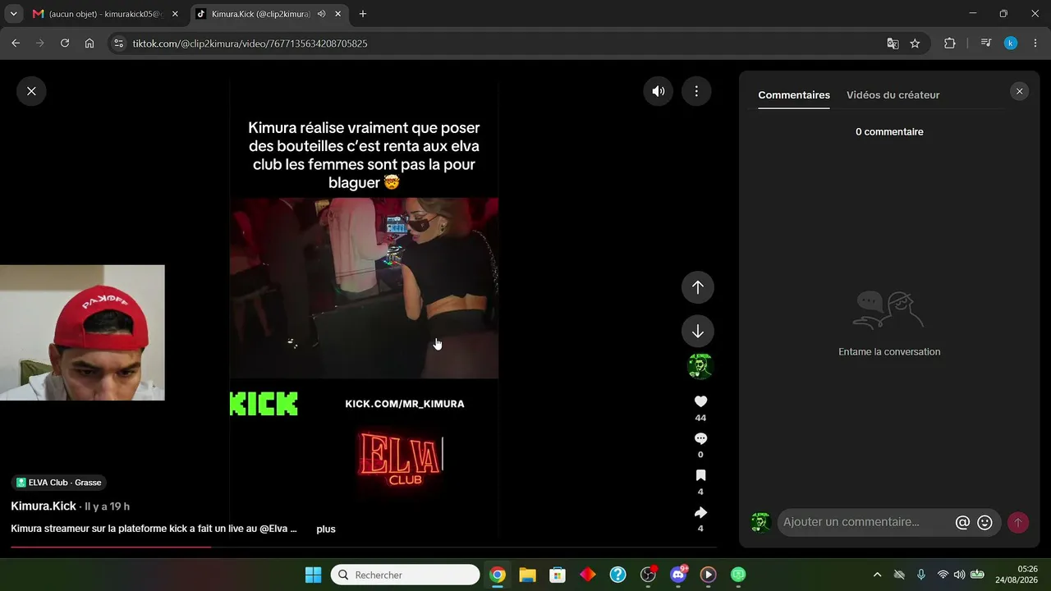This screenshot has height=591, width=1051.
Task: Go back to the previous page
Action: pyautogui.click(x=16, y=44)
